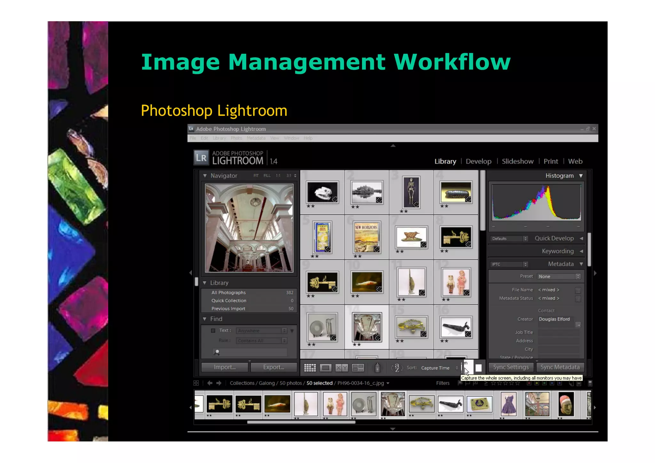Click the list icon beside Metadata Status
This screenshot has height=463, width=655.
point(578,299)
